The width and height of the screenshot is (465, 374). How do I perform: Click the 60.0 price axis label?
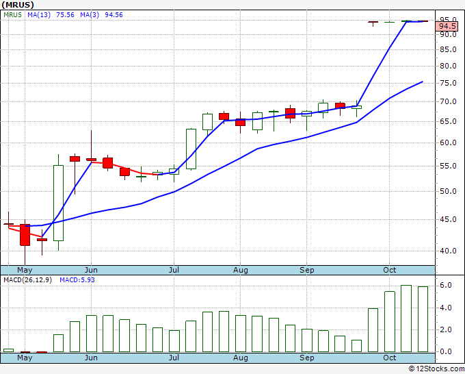point(448,142)
